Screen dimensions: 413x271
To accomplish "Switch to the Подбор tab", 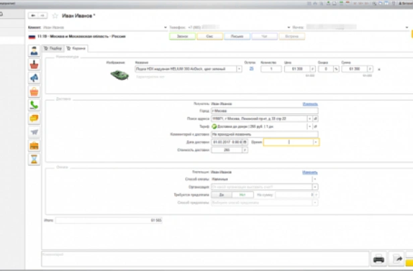I will tap(53, 48).
